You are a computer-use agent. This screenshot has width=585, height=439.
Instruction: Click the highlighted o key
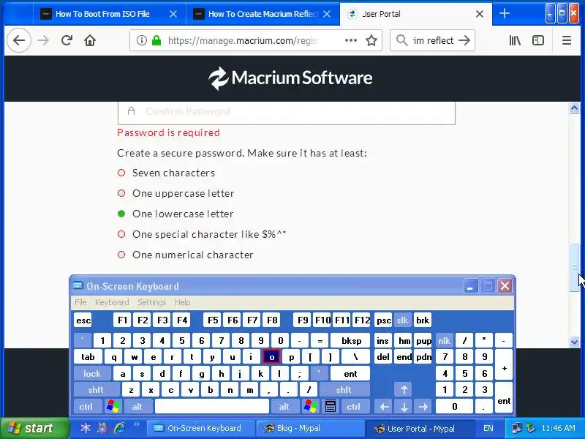[271, 357]
